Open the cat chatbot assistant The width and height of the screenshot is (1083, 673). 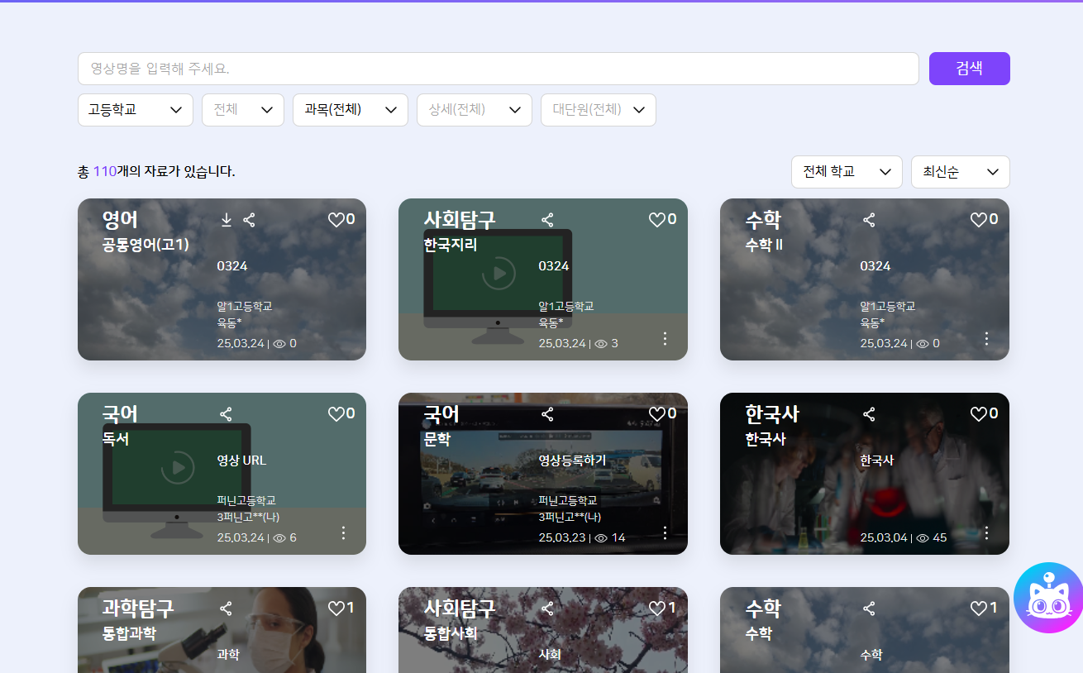[x=1048, y=598]
